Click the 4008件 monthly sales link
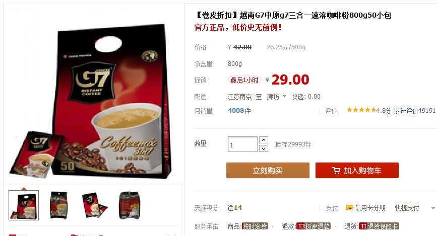This screenshot has width=437, height=236. 239,111
